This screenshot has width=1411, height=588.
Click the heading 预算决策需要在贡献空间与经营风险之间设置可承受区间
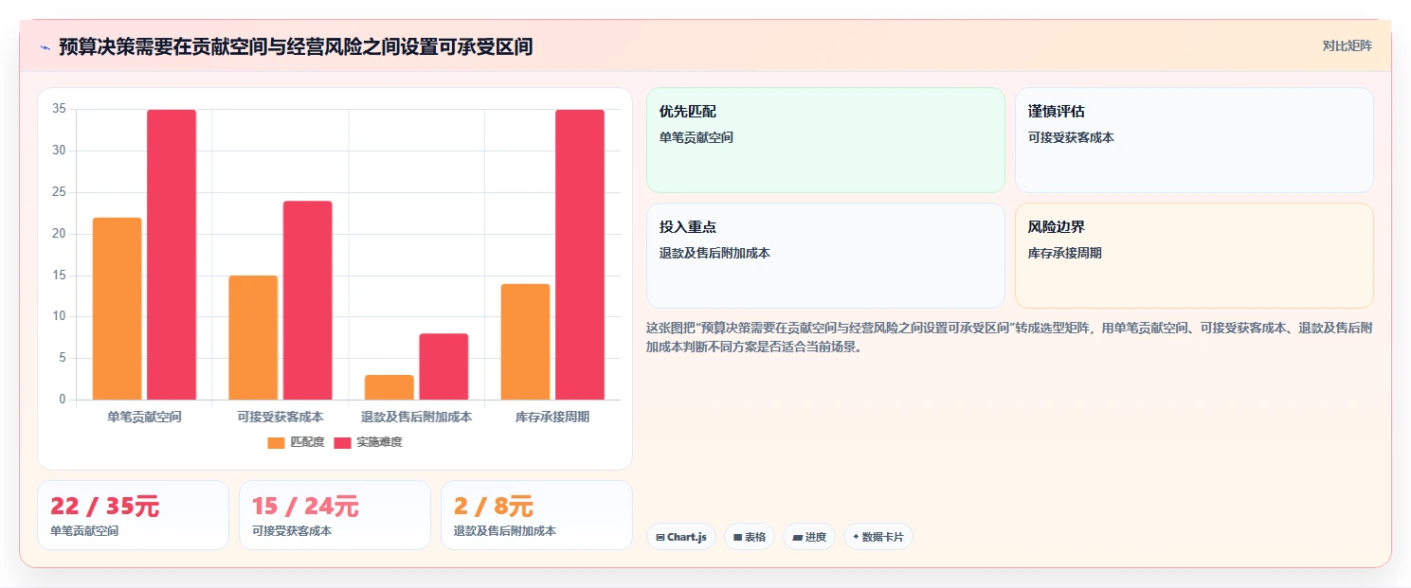coord(296,46)
